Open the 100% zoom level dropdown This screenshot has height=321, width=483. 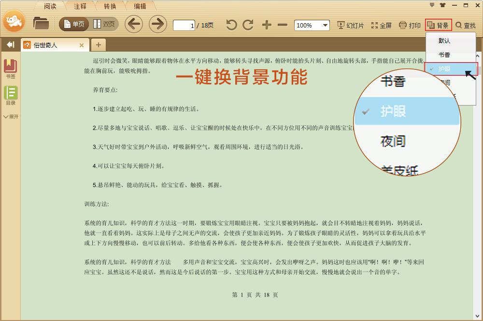312,25
